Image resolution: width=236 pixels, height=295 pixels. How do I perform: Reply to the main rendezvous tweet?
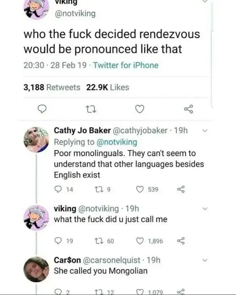click(x=42, y=109)
